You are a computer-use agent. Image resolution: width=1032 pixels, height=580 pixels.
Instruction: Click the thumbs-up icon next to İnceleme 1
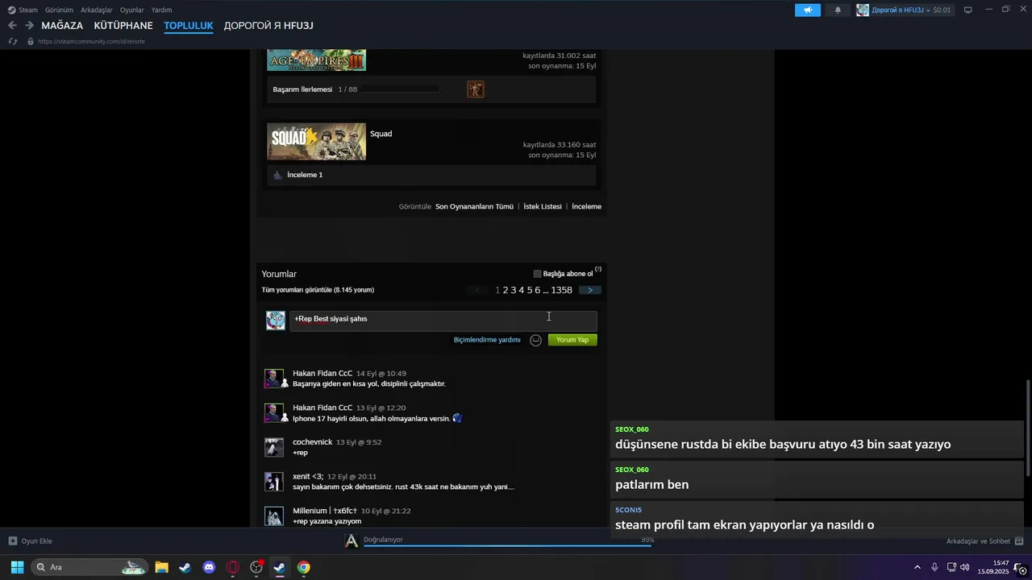click(277, 175)
